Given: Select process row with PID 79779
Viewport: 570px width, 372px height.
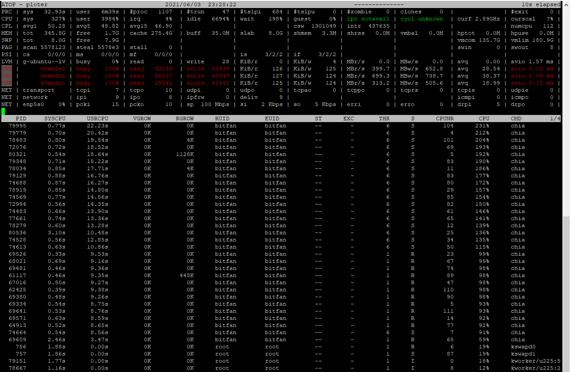Looking at the screenshot, I should (x=281, y=133).
